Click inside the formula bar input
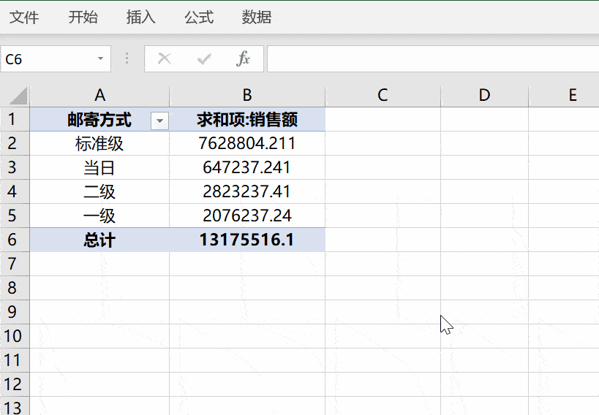 [433, 58]
